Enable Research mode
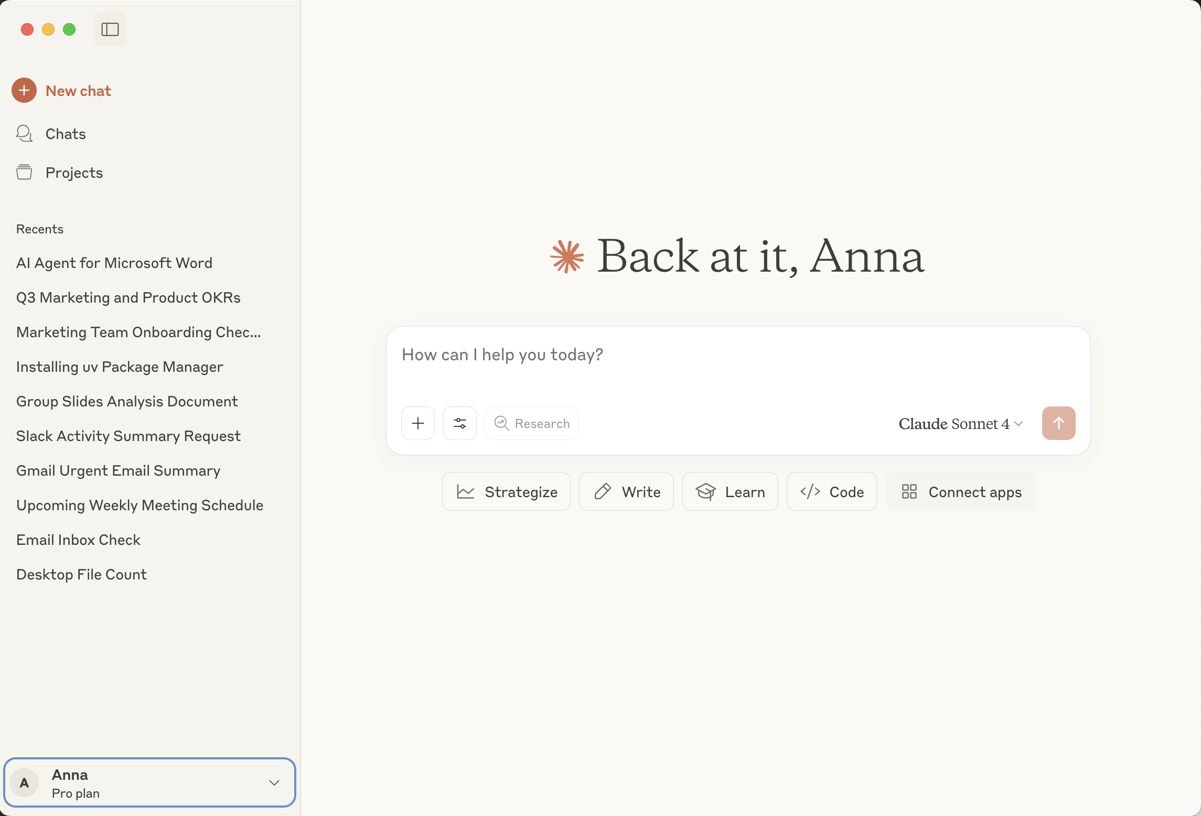Screen dimensions: 1201x816 pos(532,423)
